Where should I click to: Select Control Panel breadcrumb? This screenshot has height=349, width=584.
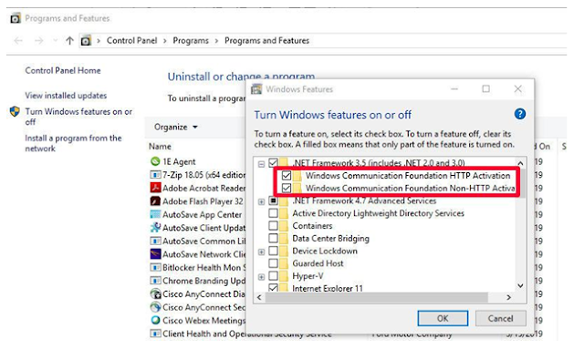131,41
